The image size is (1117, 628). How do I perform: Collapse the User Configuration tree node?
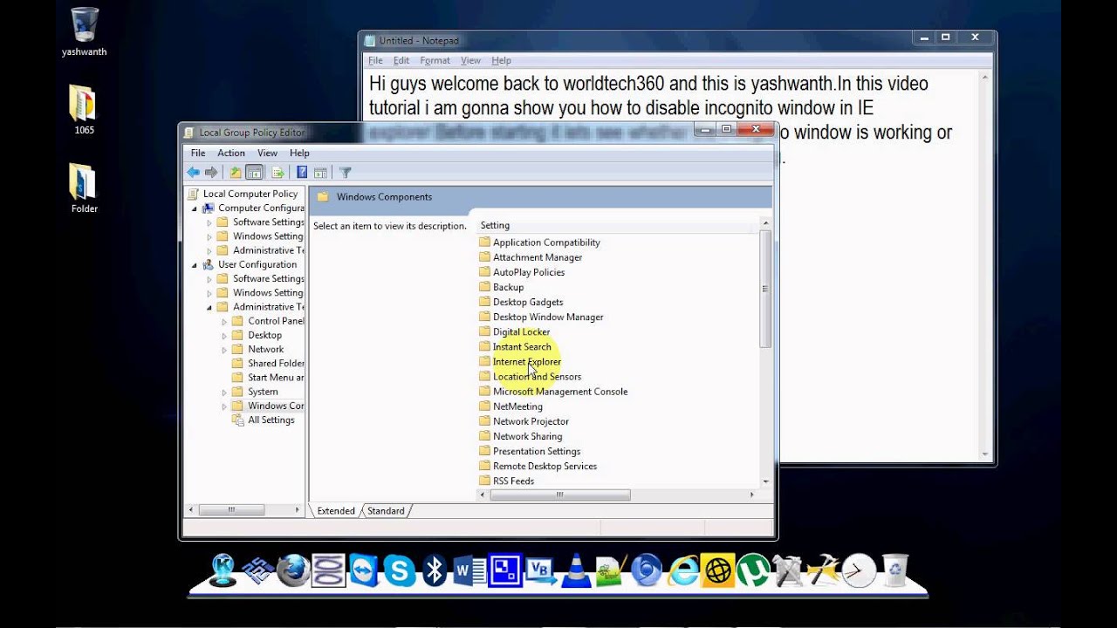pos(195,265)
